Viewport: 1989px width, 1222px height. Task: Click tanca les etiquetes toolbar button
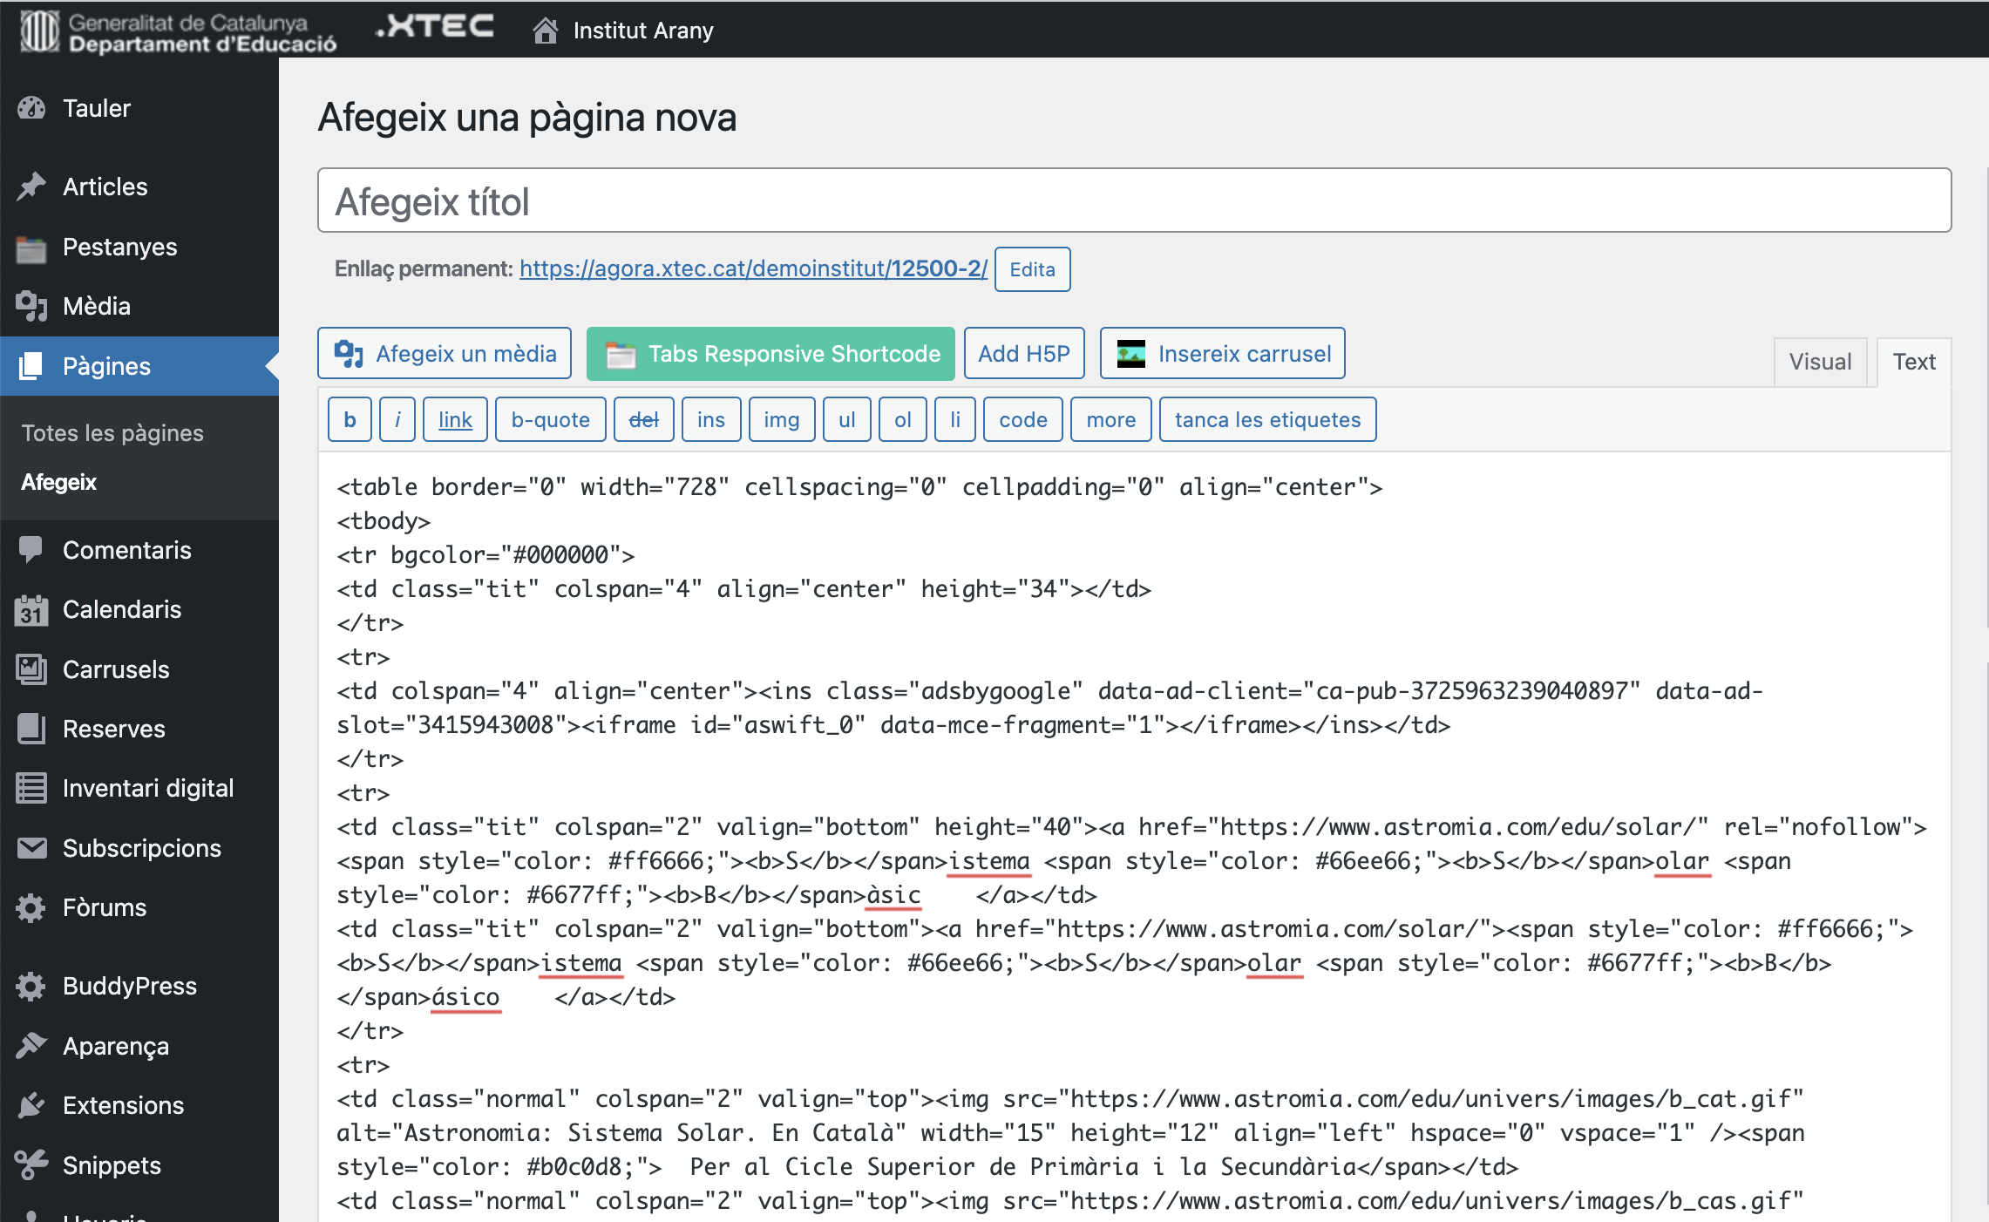(1267, 420)
